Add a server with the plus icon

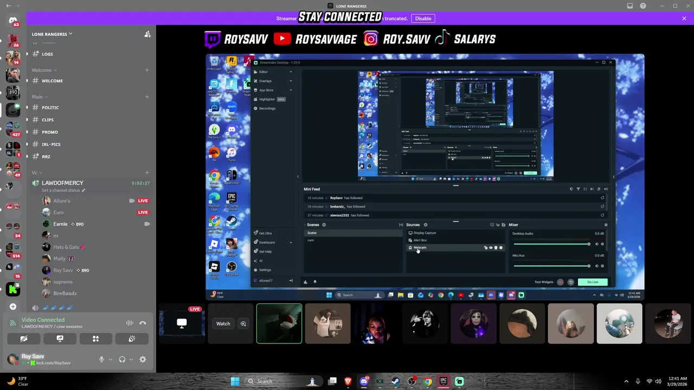tap(13, 307)
